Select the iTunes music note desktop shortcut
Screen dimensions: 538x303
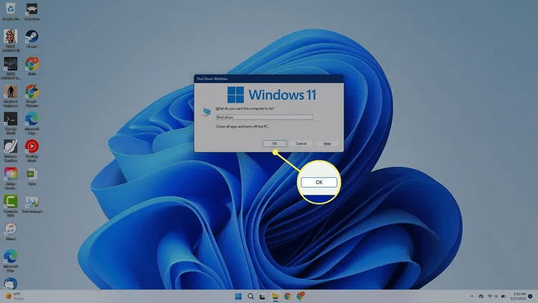coord(11,231)
